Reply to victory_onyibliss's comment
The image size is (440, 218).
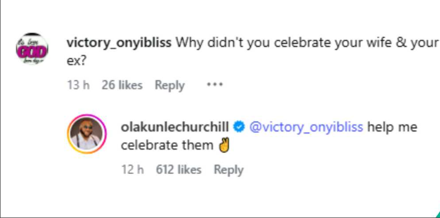170,85
